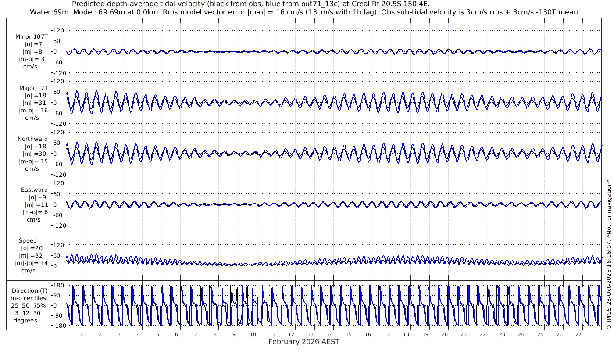Select the "Minor 107T" panel label
This screenshot has height=351, width=614.
pos(31,37)
